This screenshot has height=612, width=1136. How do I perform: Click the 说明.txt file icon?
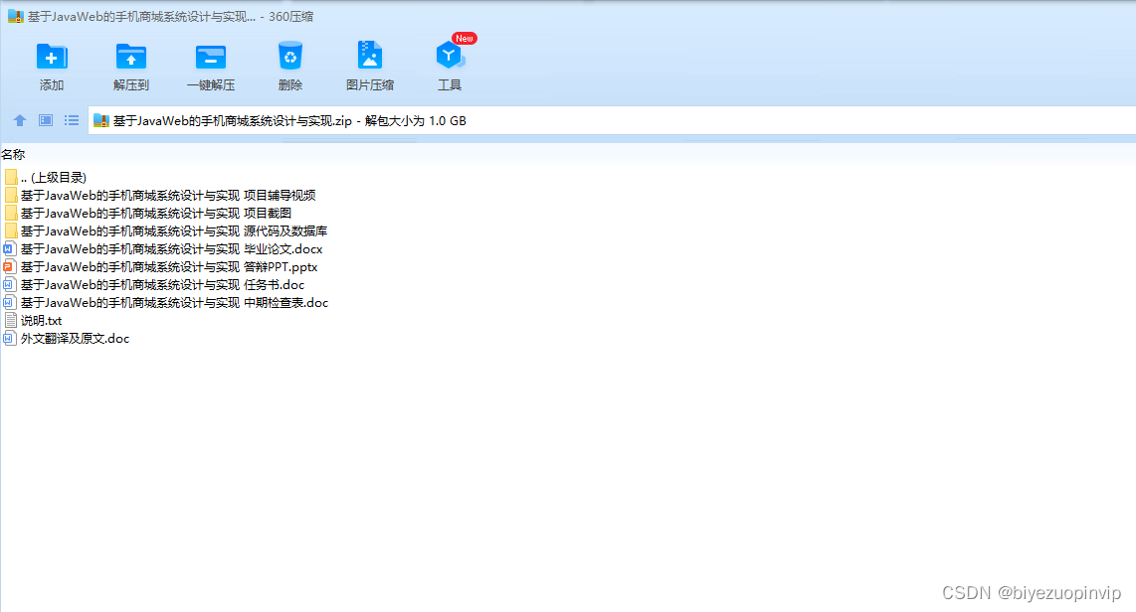[x=10, y=321]
